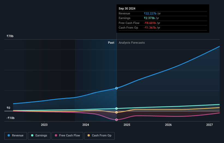This screenshot has height=143, width=224.
Task: Click the ₹0 y-axis label
Action: (8, 108)
